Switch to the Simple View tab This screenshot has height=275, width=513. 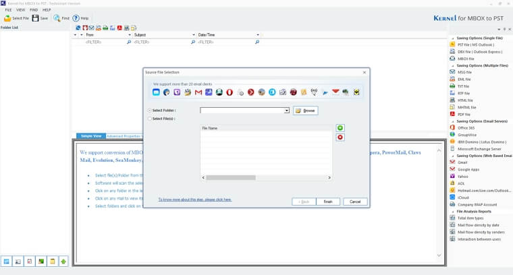[x=91, y=136]
